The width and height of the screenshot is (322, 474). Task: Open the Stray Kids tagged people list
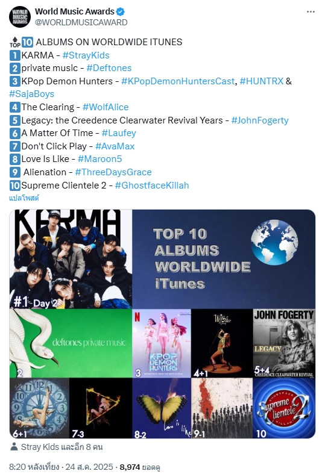pos(62,447)
